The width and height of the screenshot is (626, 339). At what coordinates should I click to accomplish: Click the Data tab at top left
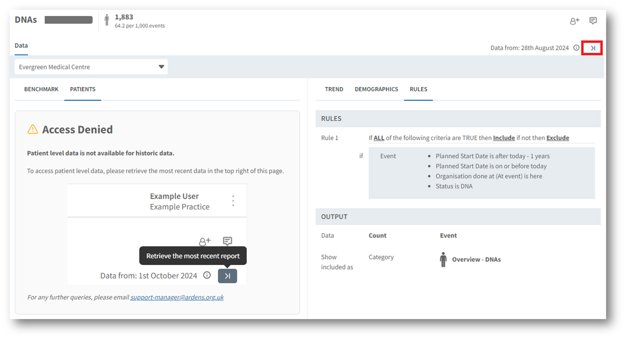click(21, 46)
